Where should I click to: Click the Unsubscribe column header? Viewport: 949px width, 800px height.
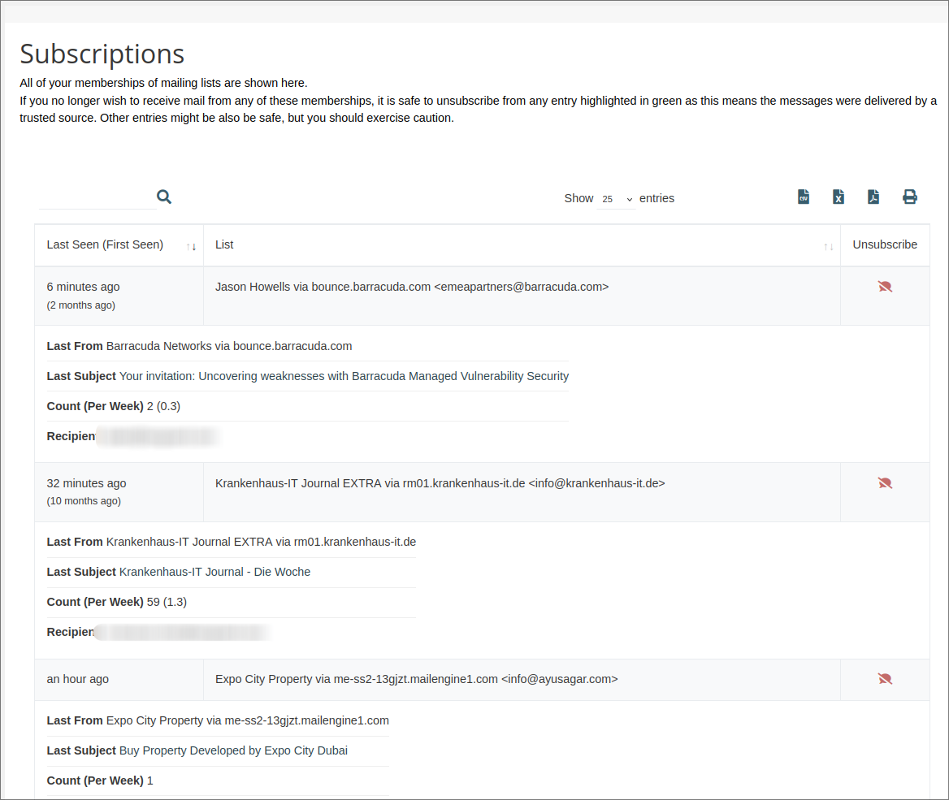point(885,244)
